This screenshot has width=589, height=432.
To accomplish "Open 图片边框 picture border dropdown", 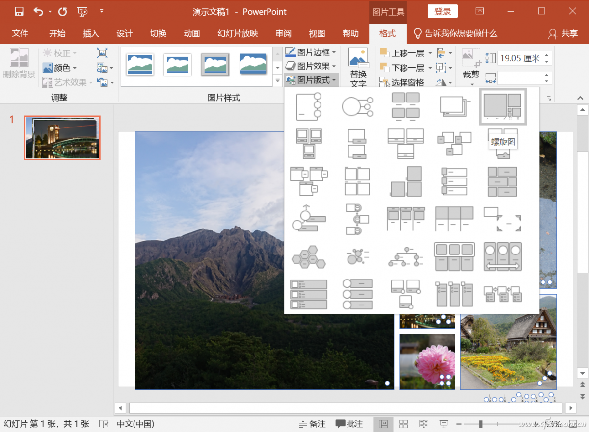I will tap(311, 52).
